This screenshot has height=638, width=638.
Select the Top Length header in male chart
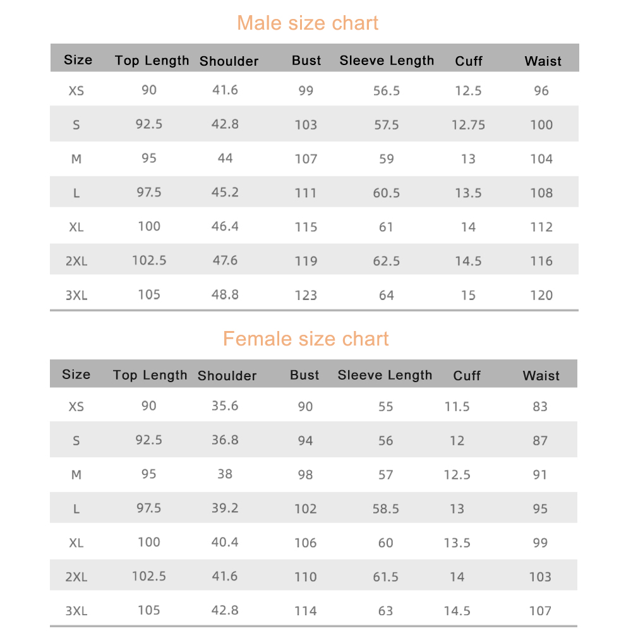[x=152, y=61]
